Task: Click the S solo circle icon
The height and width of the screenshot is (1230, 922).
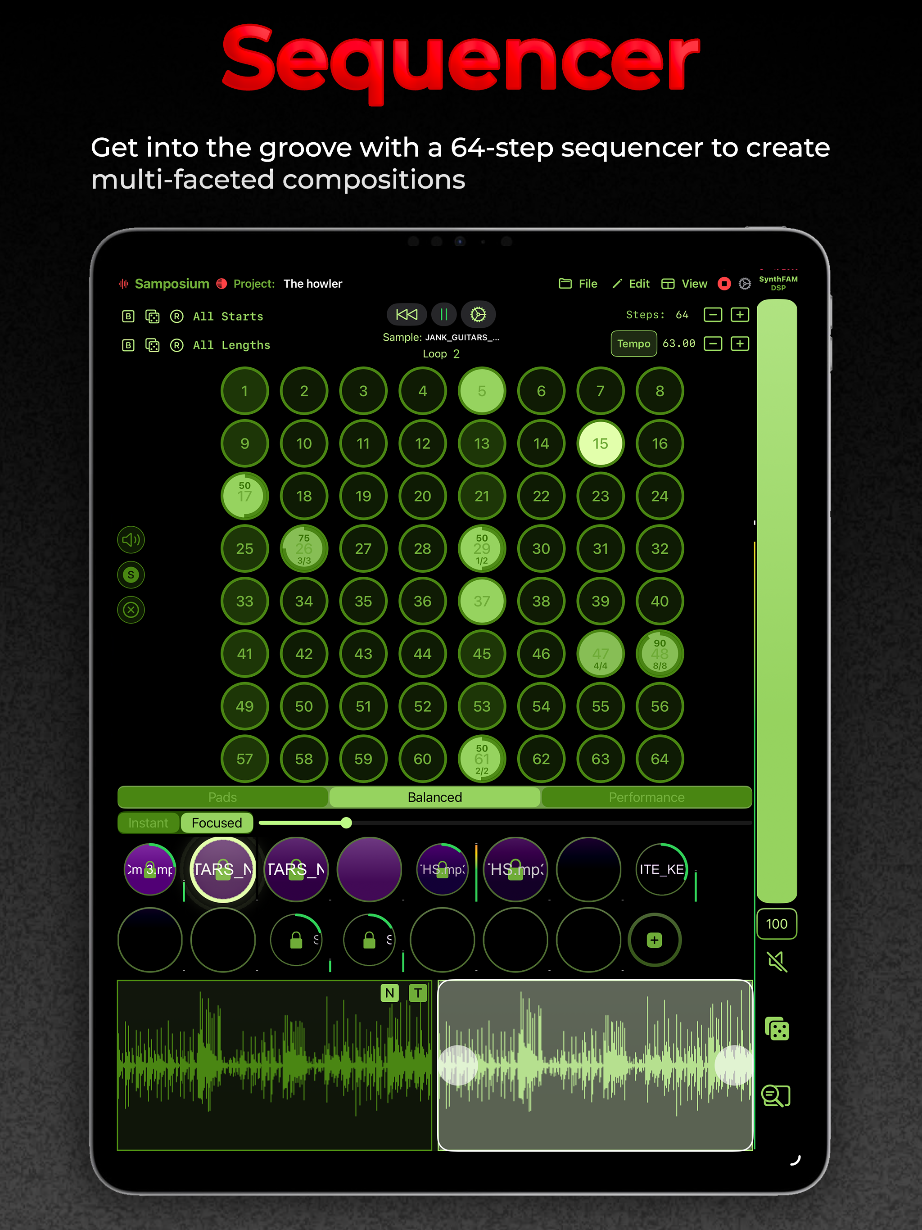Action: [x=131, y=575]
